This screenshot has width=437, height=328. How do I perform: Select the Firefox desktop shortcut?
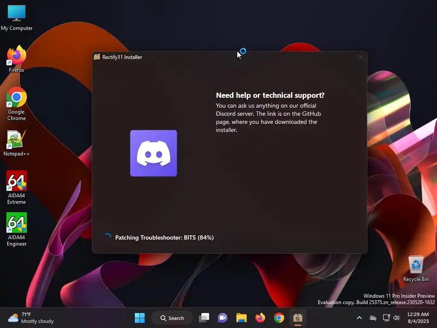[x=17, y=59]
